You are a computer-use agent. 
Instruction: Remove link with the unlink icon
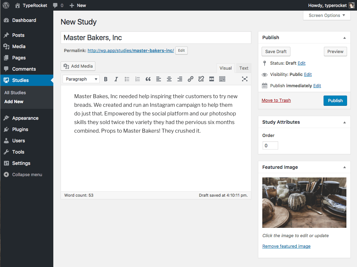pyautogui.click(x=201, y=79)
